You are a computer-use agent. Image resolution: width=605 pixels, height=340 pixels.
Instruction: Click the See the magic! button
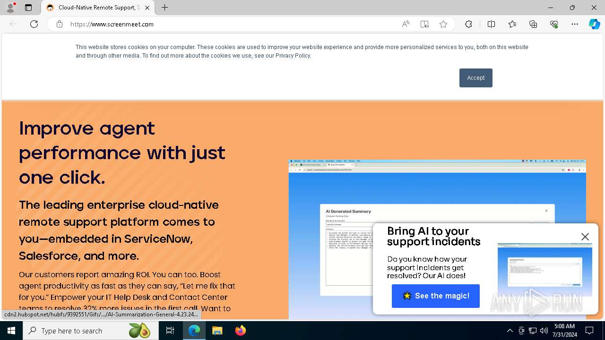pyautogui.click(x=436, y=296)
